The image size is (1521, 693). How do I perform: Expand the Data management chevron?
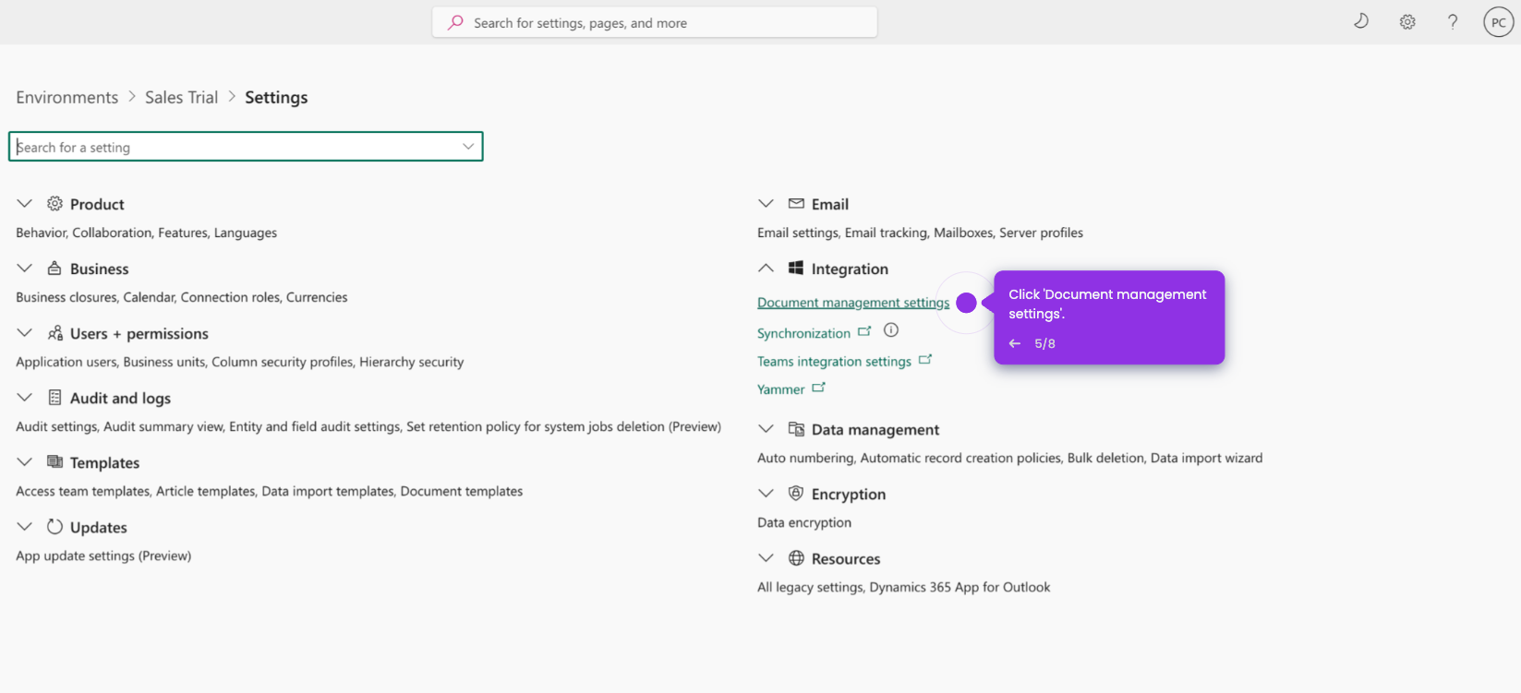[x=766, y=428]
